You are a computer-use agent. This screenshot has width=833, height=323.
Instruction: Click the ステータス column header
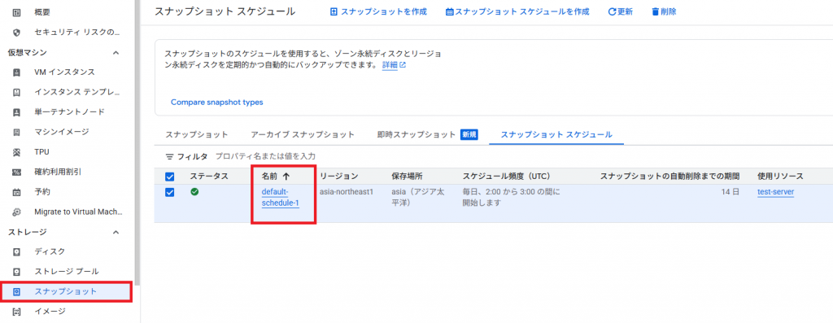coord(209,177)
